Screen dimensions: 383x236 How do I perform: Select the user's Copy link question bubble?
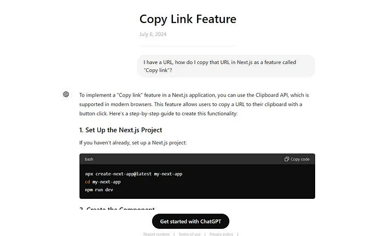[225, 66]
